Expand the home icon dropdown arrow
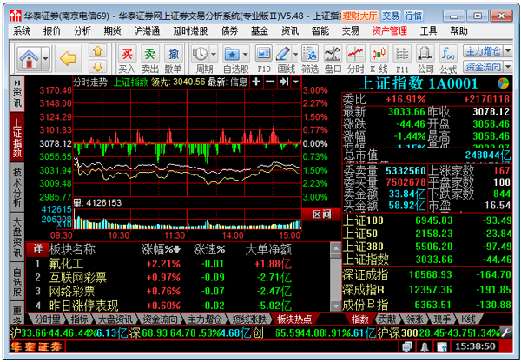The image size is (521, 362). click(x=46, y=59)
